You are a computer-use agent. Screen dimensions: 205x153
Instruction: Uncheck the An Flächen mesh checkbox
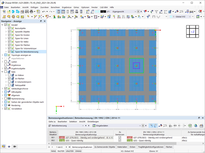(9, 78)
